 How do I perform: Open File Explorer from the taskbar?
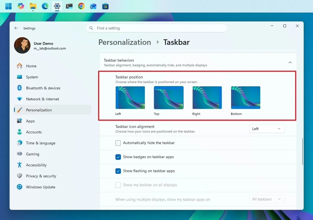(x=33, y=6)
